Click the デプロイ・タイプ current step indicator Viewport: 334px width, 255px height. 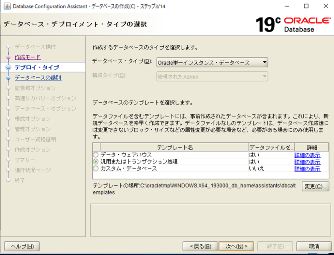pyautogui.click(x=8, y=68)
